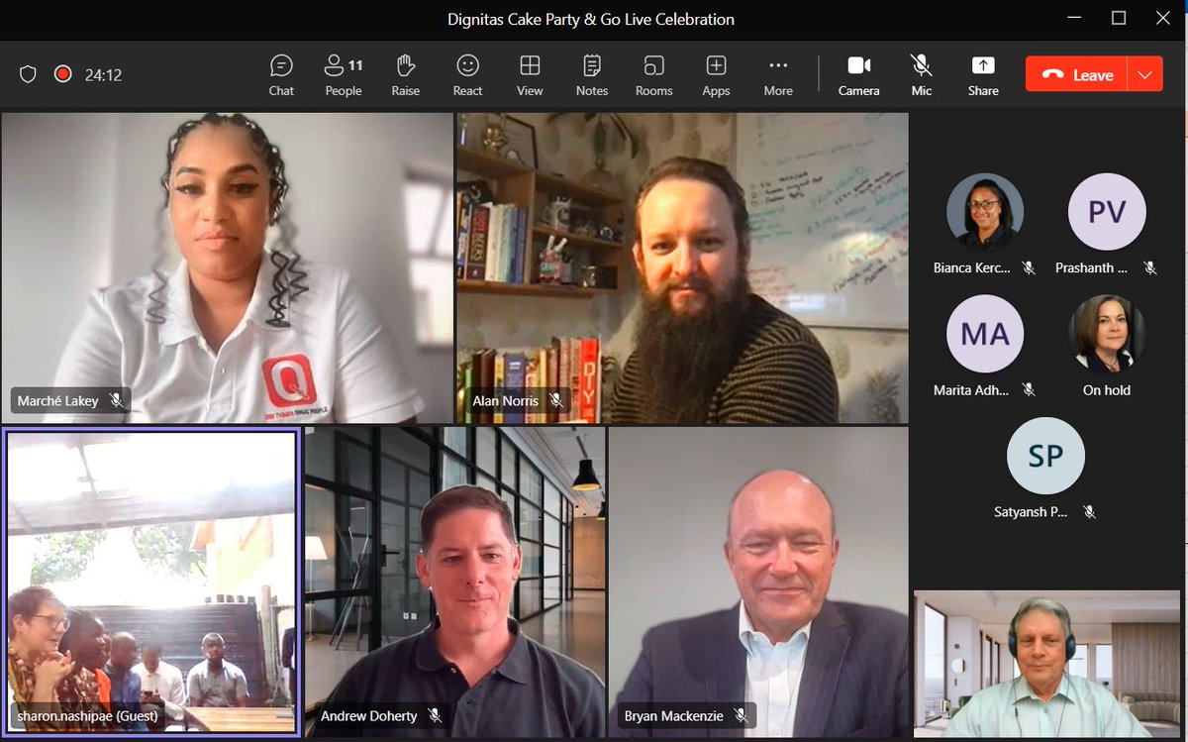Viewport: 1188px width, 742px height.
Task: Click the shield privacy icon
Action: [29, 74]
